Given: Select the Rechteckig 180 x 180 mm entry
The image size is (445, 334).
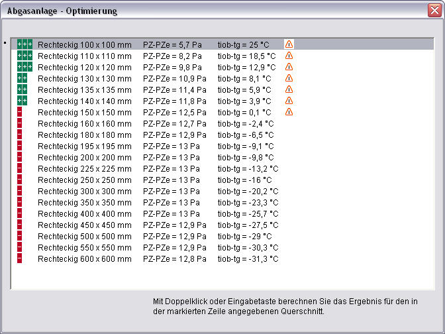Looking at the screenshot, I should 84,135.
